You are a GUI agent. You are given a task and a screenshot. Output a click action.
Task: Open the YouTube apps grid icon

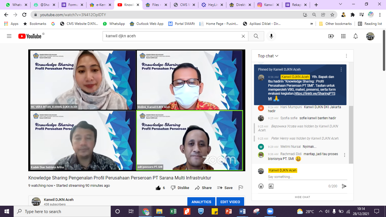[x=343, y=36]
